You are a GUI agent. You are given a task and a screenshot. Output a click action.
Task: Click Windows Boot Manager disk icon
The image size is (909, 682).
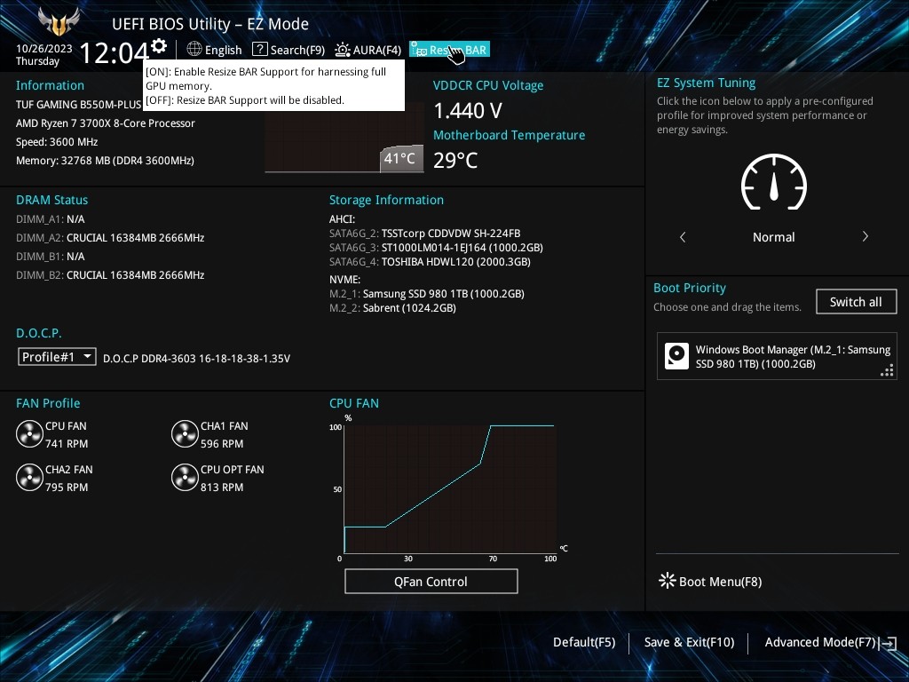pyautogui.click(x=676, y=356)
